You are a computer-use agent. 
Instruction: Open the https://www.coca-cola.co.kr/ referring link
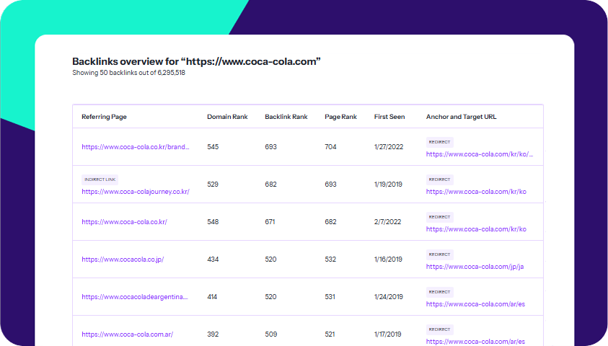click(x=124, y=222)
